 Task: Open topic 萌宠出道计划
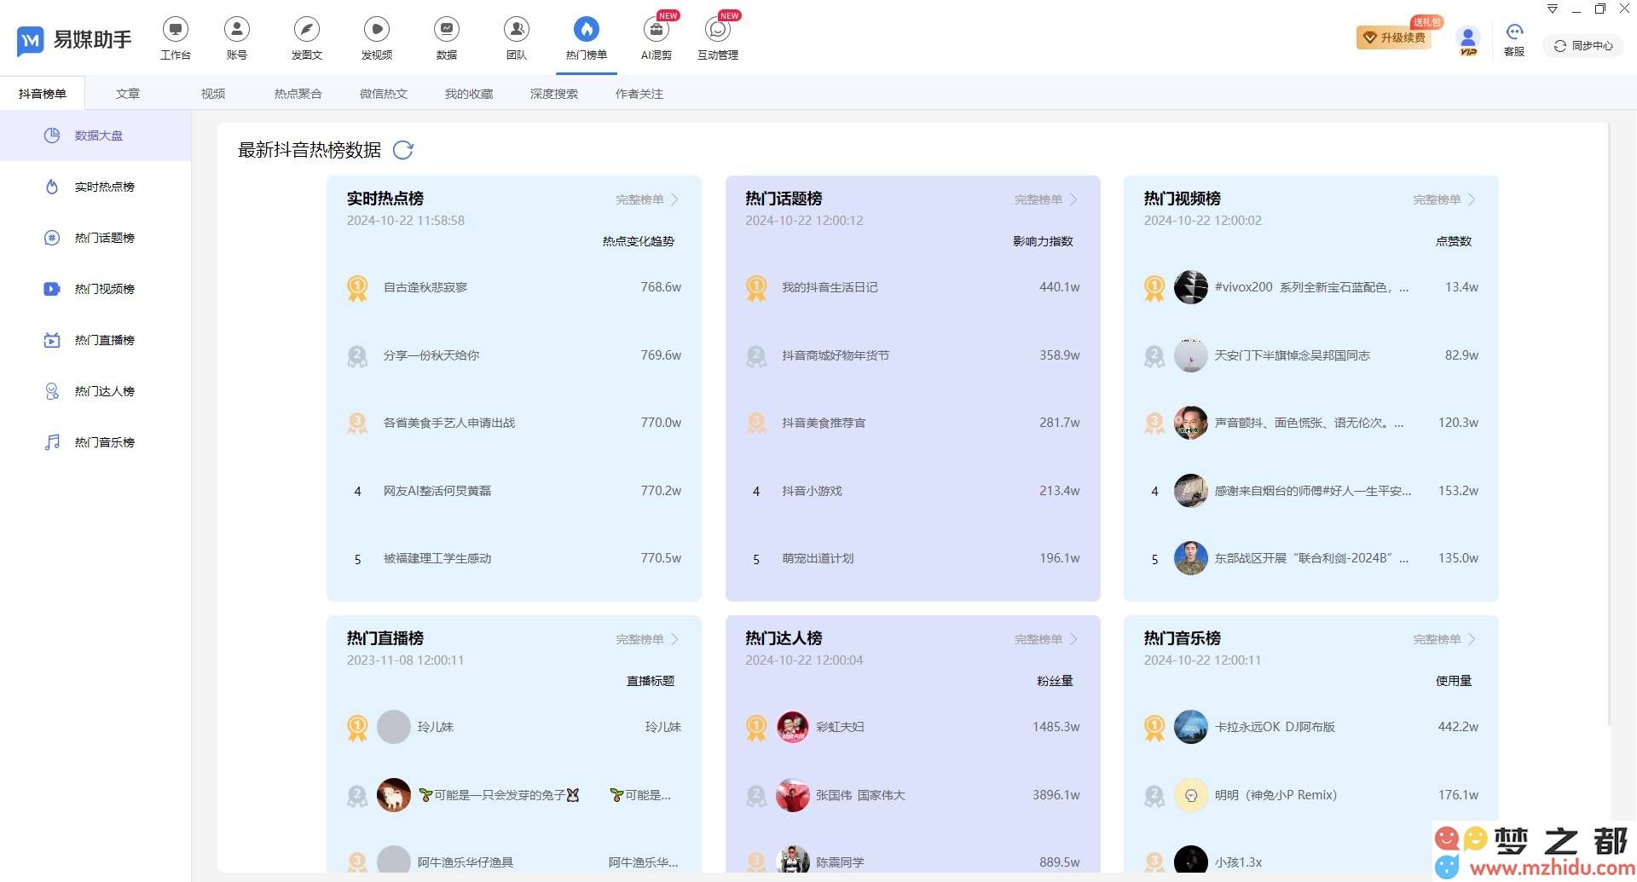[x=818, y=558]
